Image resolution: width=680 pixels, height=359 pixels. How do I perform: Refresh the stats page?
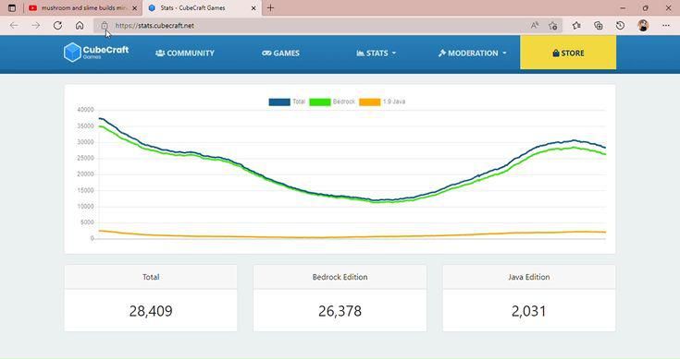pos(57,26)
